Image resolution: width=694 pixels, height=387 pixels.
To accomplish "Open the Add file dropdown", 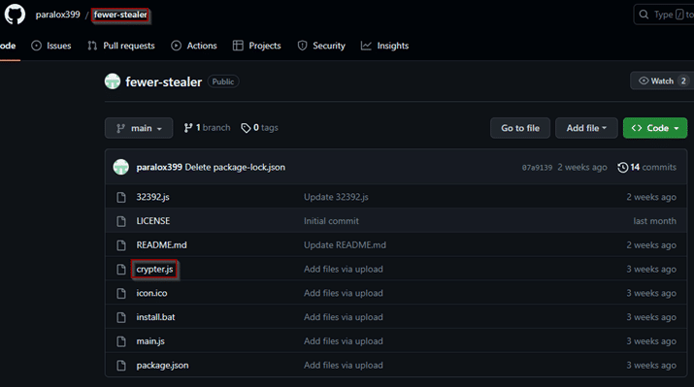I will (586, 128).
